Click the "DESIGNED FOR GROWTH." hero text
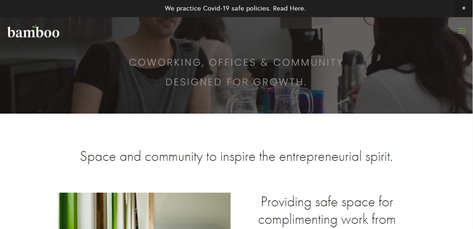Viewport: 473px width, 229px height. coord(236,82)
